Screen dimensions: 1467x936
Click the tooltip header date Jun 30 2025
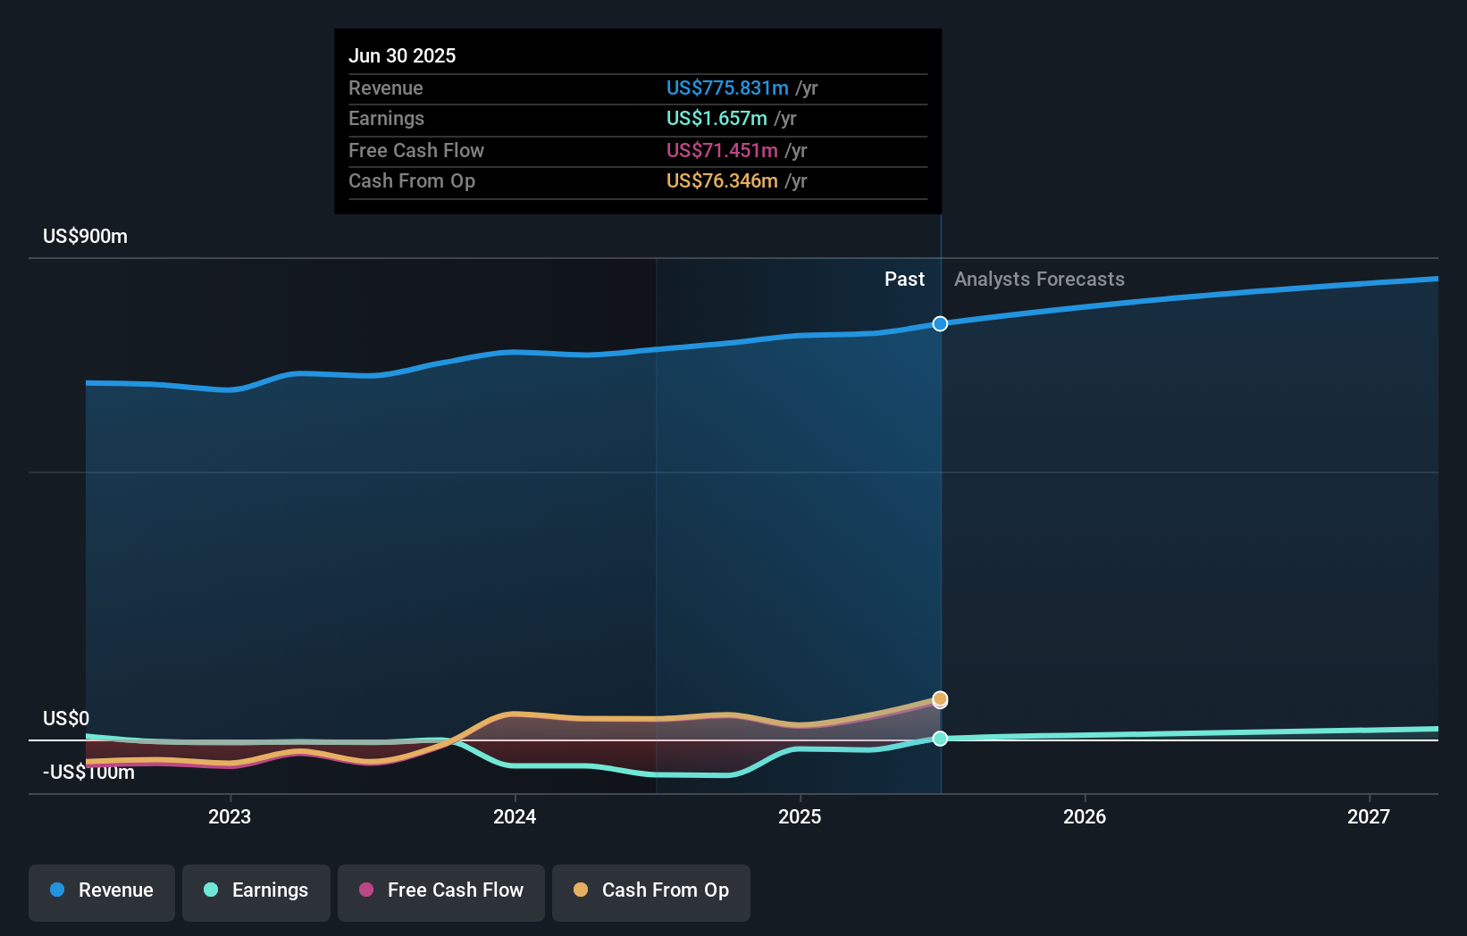[403, 55]
